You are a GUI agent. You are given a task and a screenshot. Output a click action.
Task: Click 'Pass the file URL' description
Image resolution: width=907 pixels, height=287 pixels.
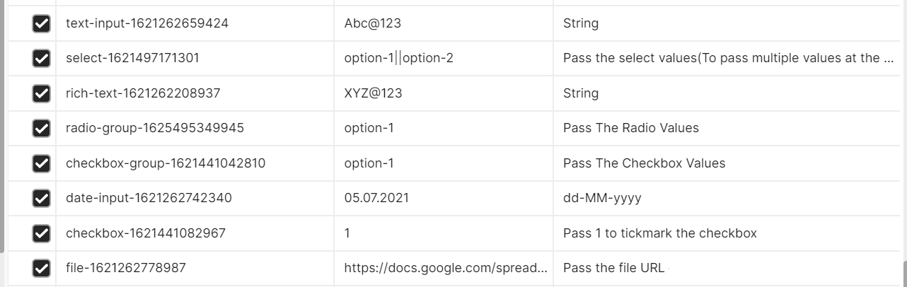[612, 268]
